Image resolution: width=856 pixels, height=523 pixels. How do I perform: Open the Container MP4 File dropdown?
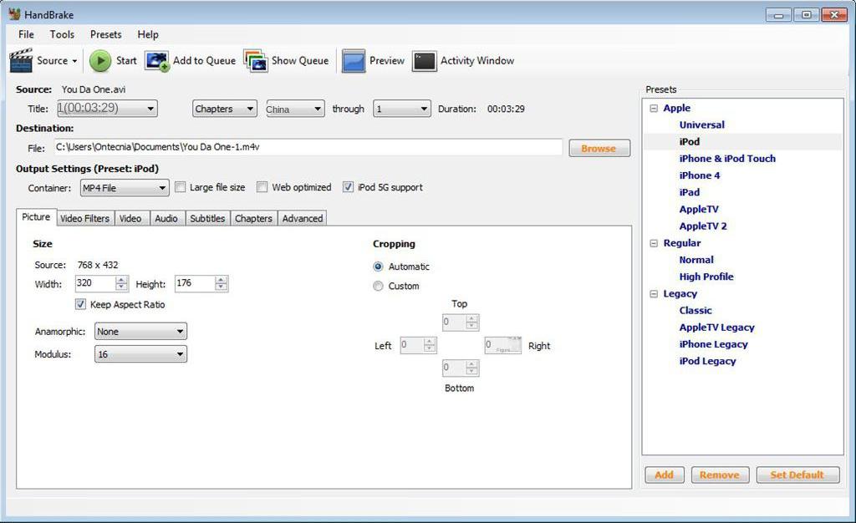(x=125, y=189)
